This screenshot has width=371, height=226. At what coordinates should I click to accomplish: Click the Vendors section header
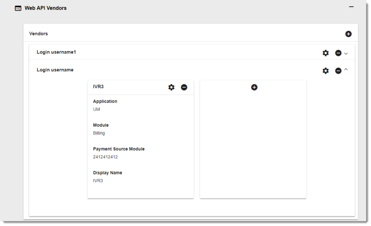[39, 34]
